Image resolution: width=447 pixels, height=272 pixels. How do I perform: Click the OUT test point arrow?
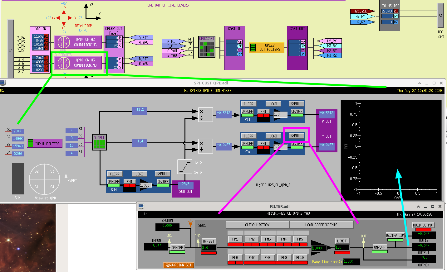pos(364,241)
